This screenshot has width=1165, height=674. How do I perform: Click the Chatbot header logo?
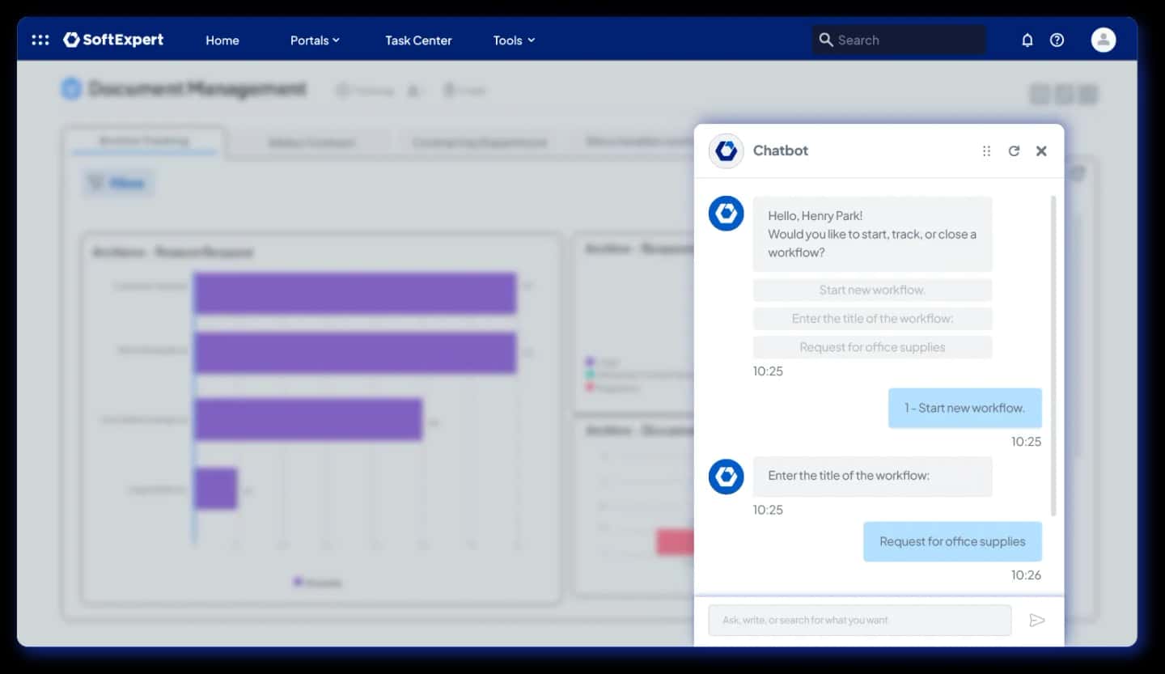pyautogui.click(x=726, y=150)
